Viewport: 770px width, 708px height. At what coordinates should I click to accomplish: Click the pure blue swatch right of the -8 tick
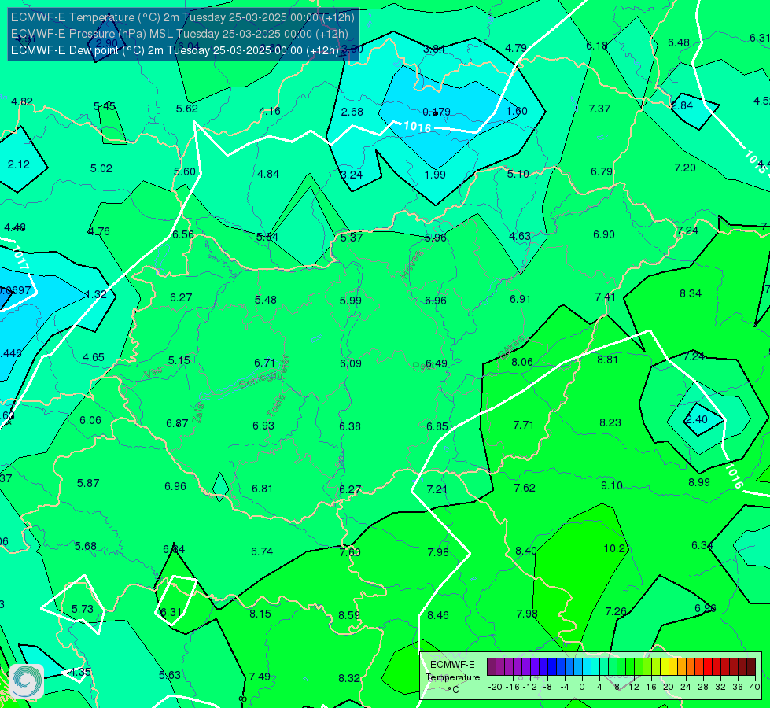(x=552, y=667)
